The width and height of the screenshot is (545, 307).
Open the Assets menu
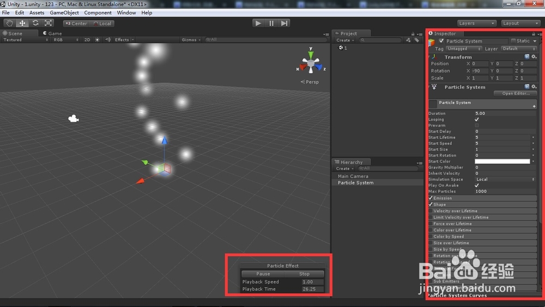tap(37, 13)
